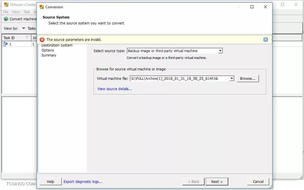Dismiss the invalid source parameters error banner
Viewport: 304px width, 190px height.
[265, 39]
